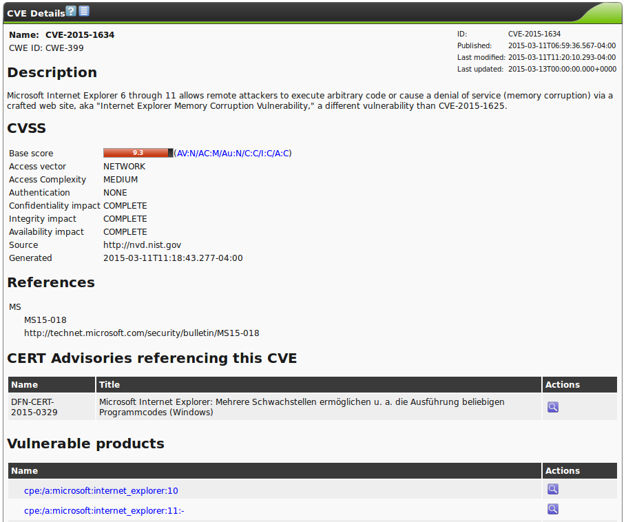Open cpe:/a:microsoft:internet_explorer:11:- link

104,511
